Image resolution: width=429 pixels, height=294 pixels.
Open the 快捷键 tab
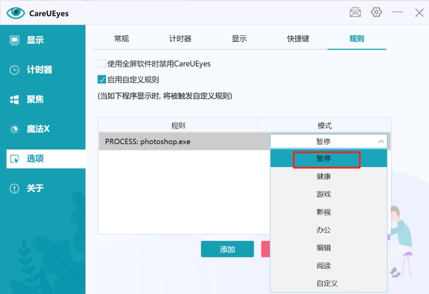click(298, 39)
